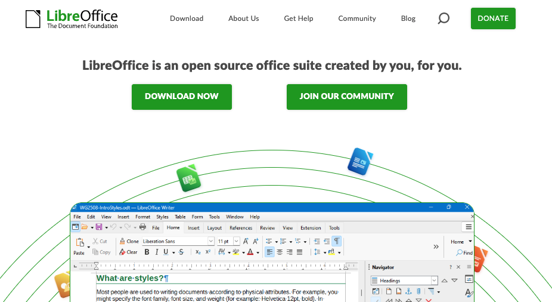Open the 11 pt font size dropdown

(237, 241)
